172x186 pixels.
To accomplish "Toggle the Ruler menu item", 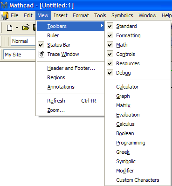I will [x=70, y=35].
